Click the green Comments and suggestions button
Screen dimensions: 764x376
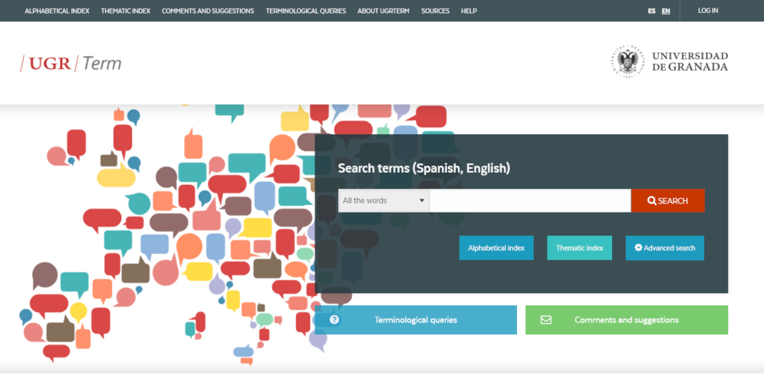pyautogui.click(x=627, y=320)
